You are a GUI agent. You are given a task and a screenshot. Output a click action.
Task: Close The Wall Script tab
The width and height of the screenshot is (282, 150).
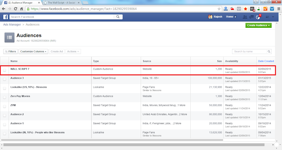pos(79,3)
